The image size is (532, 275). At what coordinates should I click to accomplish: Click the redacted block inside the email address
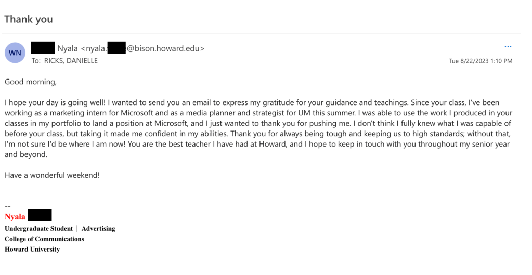pyautogui.click(x=117, y=48)
